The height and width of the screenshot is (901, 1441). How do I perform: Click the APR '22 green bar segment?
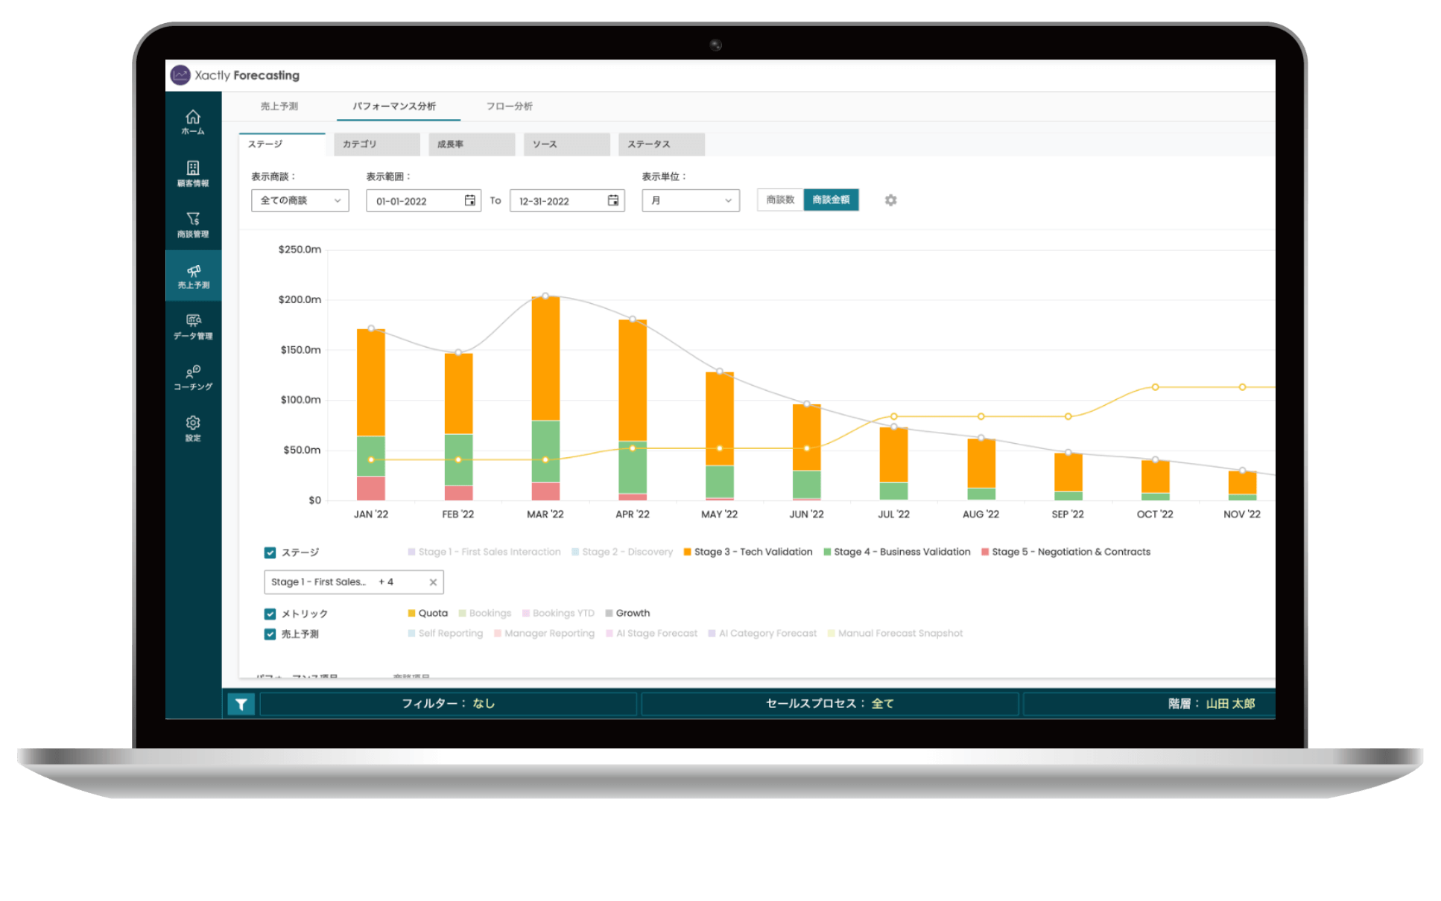click(x=633, y=468)
